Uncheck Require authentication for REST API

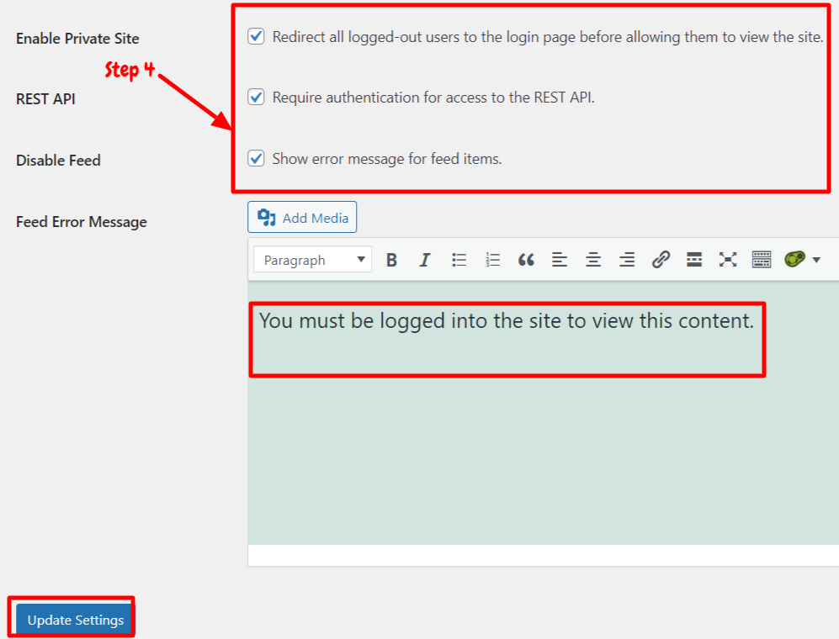tap(256, 97)
